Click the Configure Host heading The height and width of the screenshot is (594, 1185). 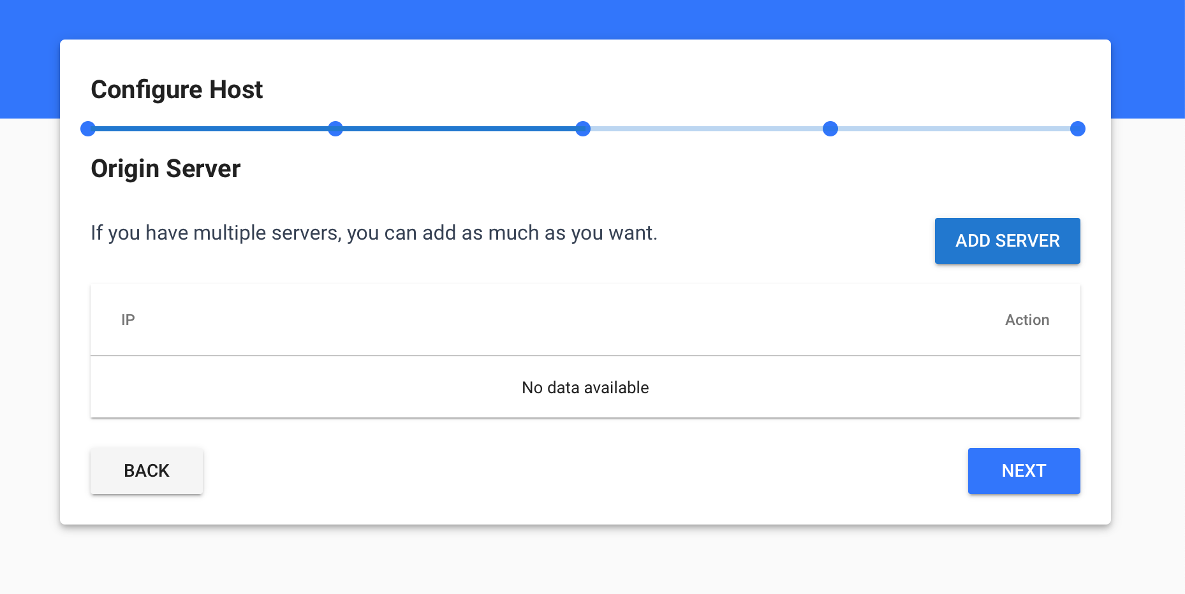click(177, 90)
